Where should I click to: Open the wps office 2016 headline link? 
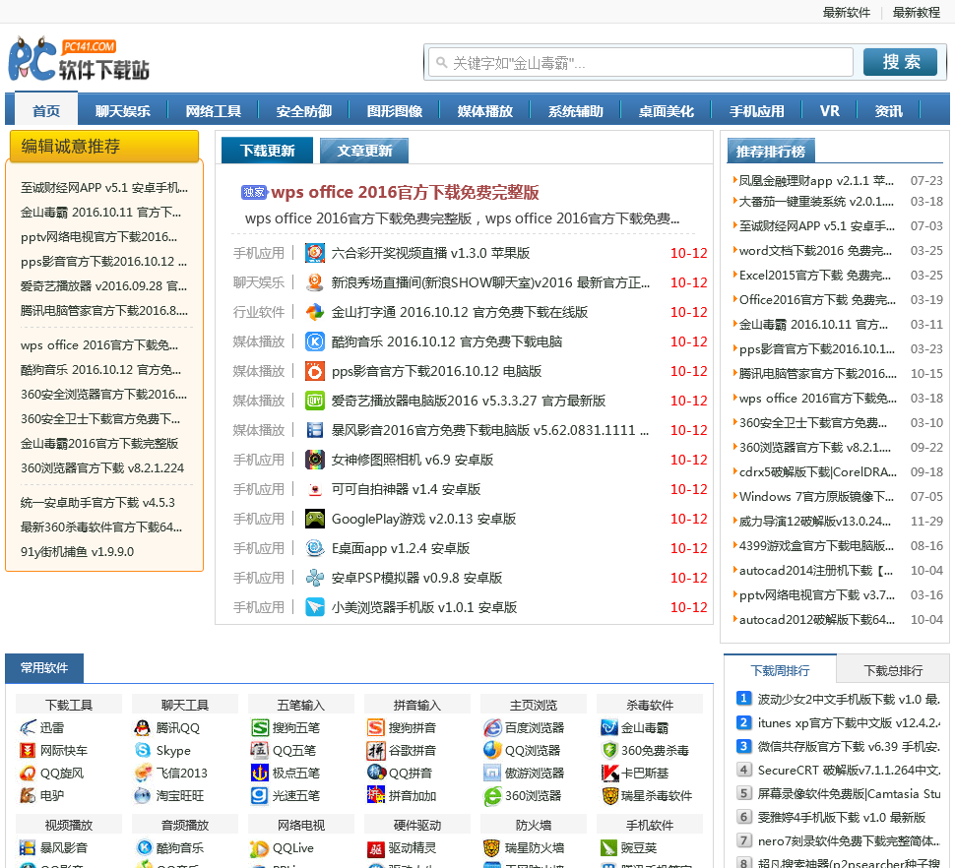point(405,192)
